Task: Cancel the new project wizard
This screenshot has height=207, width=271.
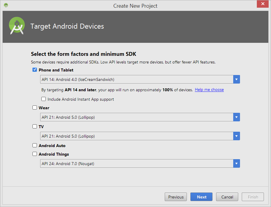Action: pyautogui.click(x=227, y=197)
